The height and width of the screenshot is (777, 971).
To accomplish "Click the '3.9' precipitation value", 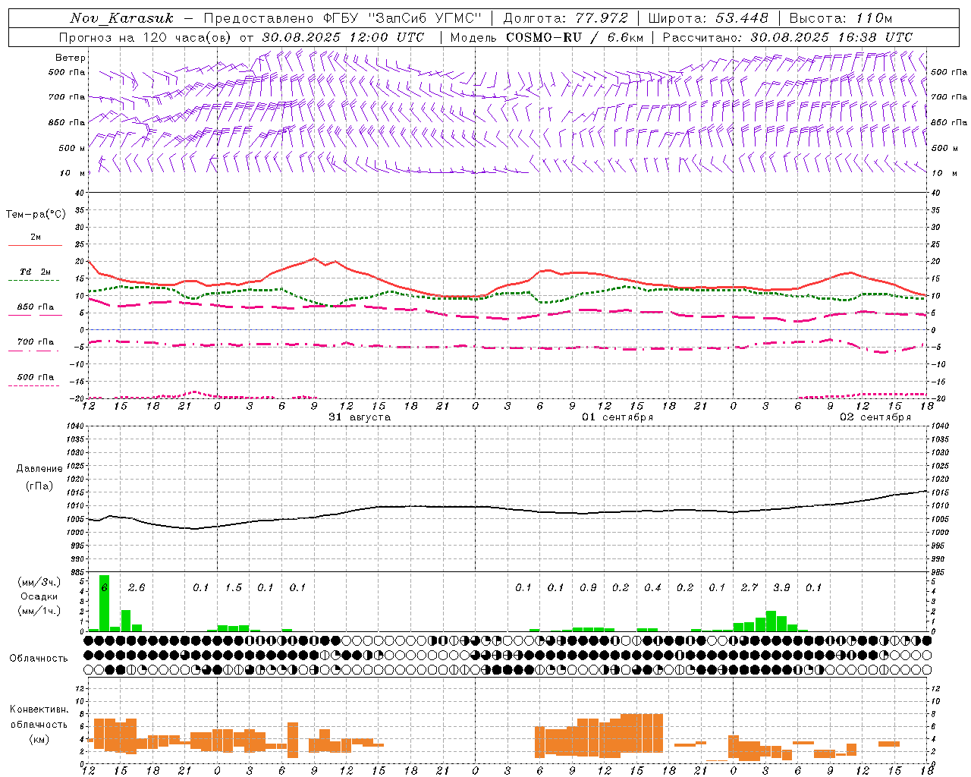I will coord(781,587).
